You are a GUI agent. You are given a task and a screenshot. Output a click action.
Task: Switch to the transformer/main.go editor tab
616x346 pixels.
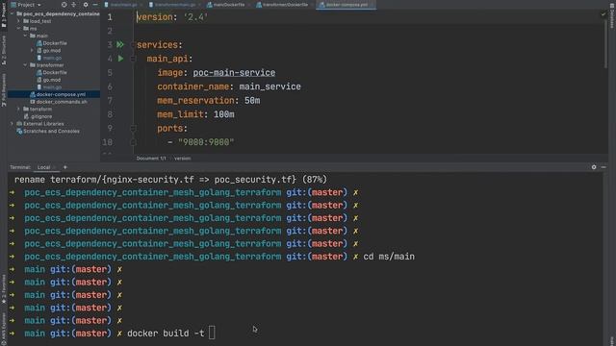[x=174, y=5]
